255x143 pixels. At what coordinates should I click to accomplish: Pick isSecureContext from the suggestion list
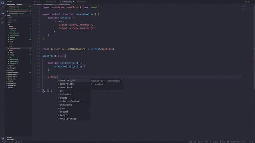(74, 101)
